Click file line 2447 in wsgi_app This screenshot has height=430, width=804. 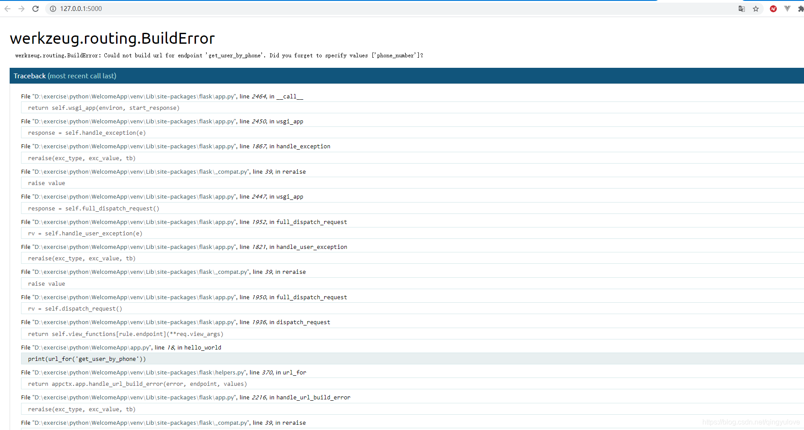tap(162, 196)
